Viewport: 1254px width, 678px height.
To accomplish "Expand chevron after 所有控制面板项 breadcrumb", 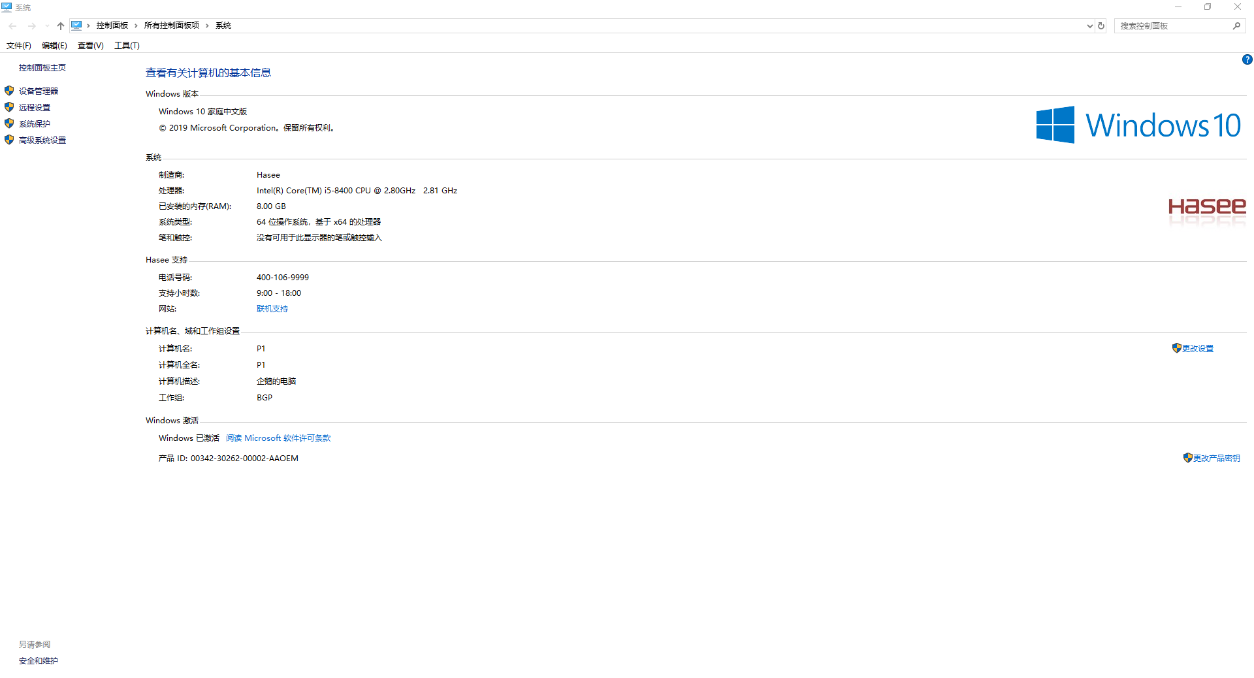I will [x=207, y=25].
